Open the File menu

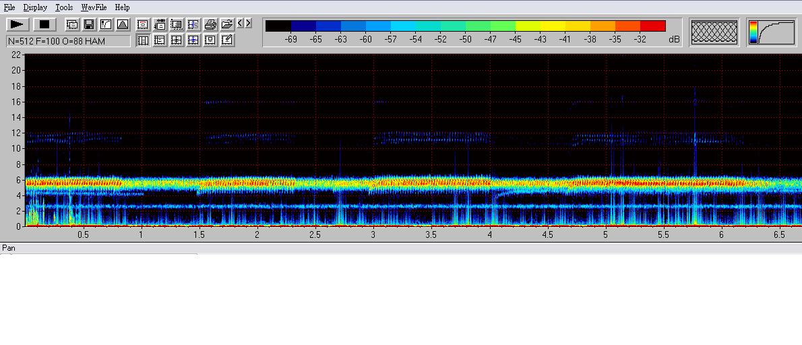9,7
